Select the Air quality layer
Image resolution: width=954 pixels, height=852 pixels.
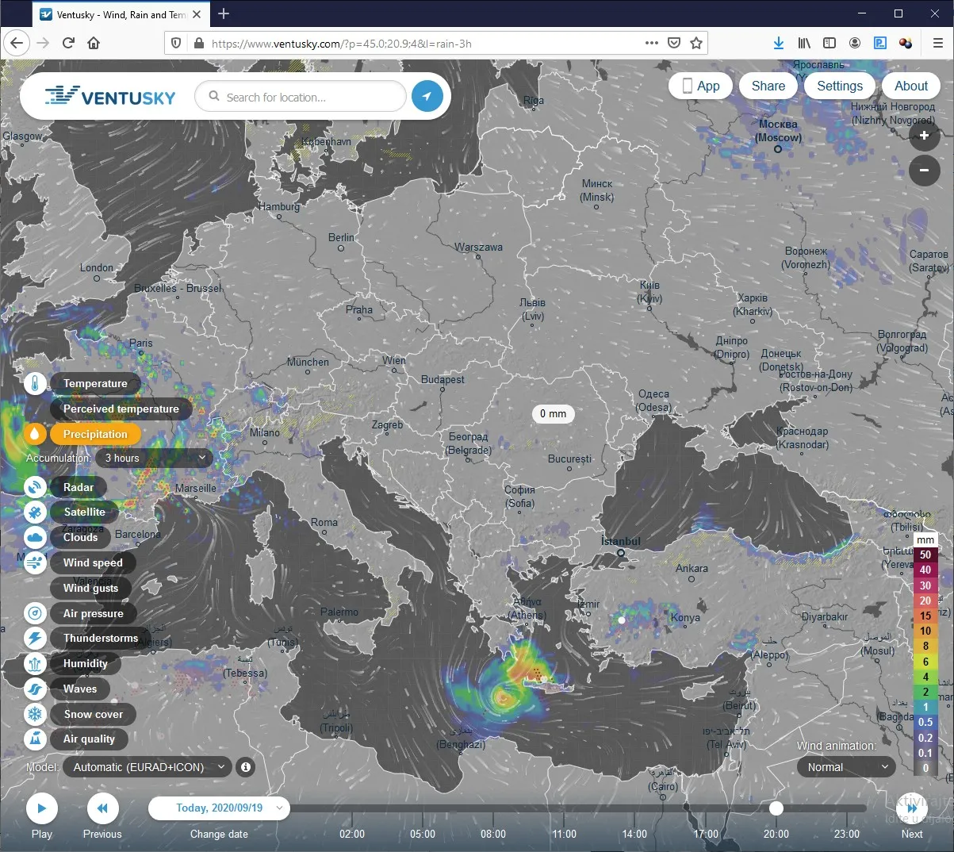click(x=90, y=739)
